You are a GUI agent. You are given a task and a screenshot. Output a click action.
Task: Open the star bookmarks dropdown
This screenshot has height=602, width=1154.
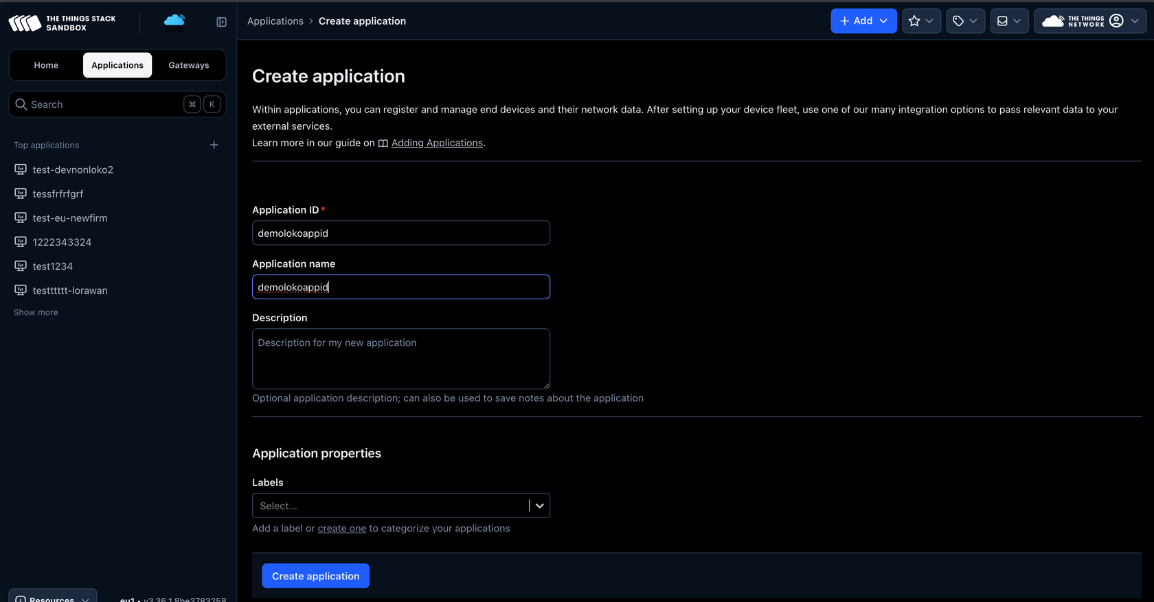[921, 21]
